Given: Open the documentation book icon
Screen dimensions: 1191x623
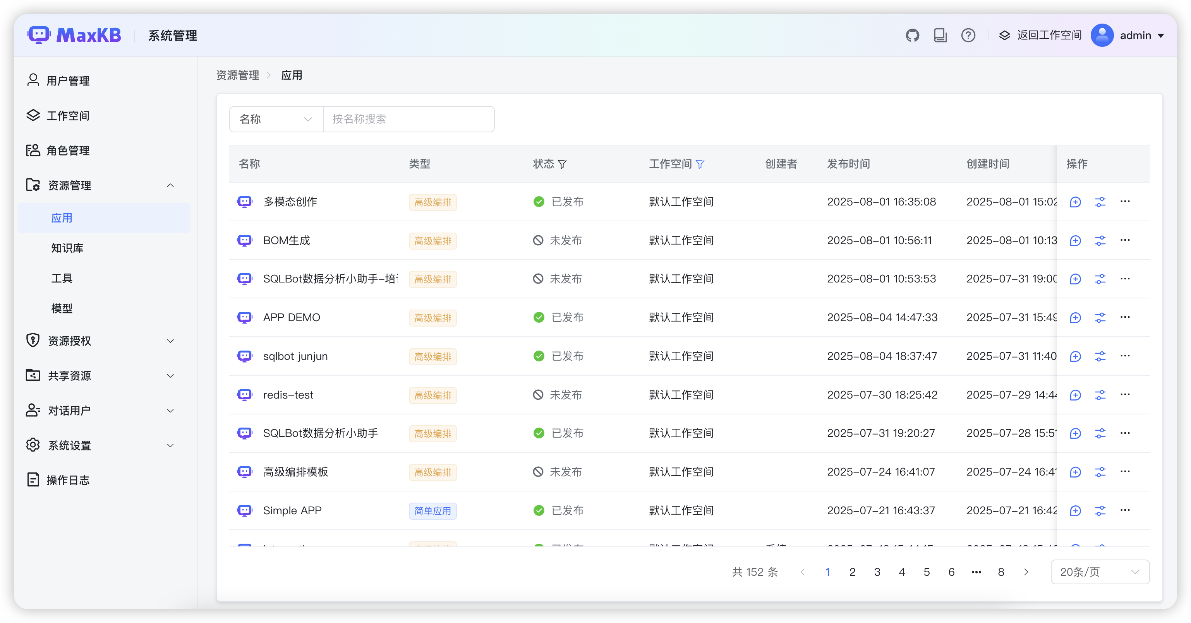Looking at the screenshot, I should tap(940, 35).
